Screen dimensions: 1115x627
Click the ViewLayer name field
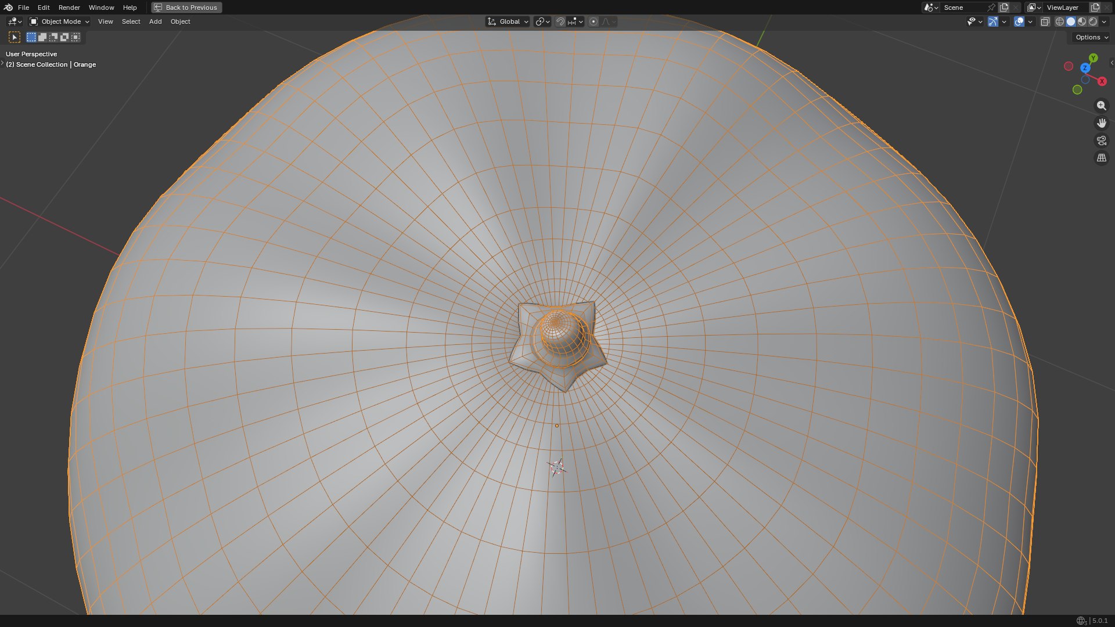pyautogui.click(x=1066, y=8)
